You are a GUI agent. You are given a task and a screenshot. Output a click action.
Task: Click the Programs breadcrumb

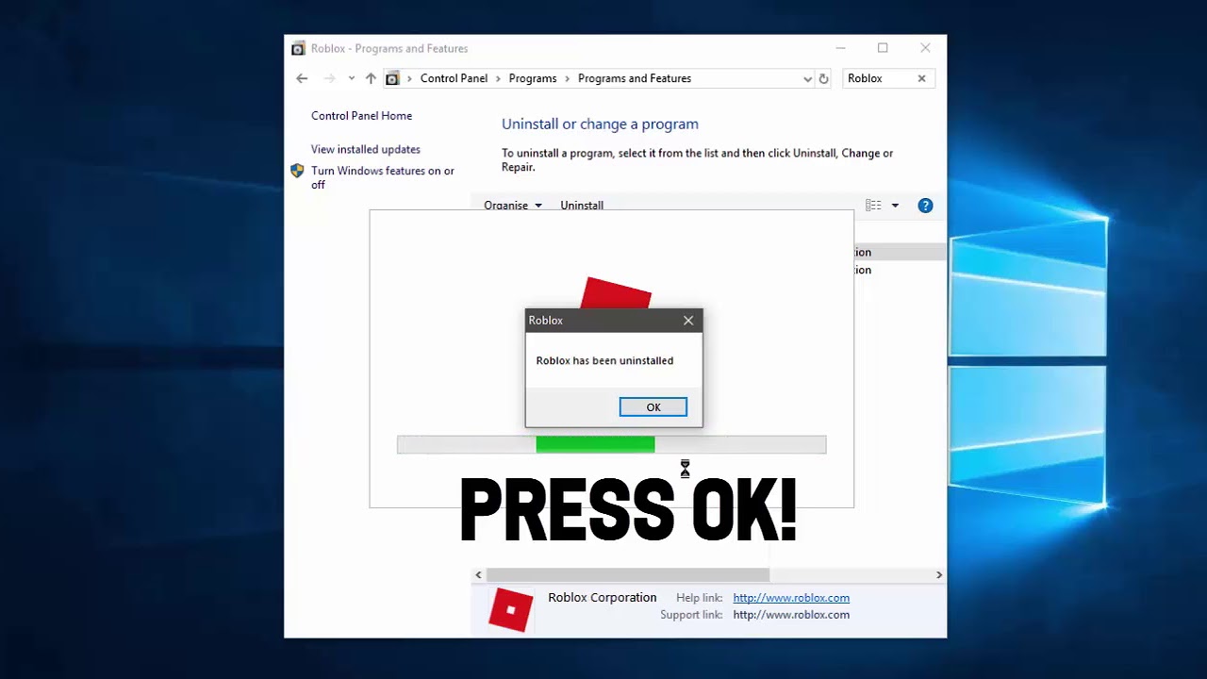(533, 78)
